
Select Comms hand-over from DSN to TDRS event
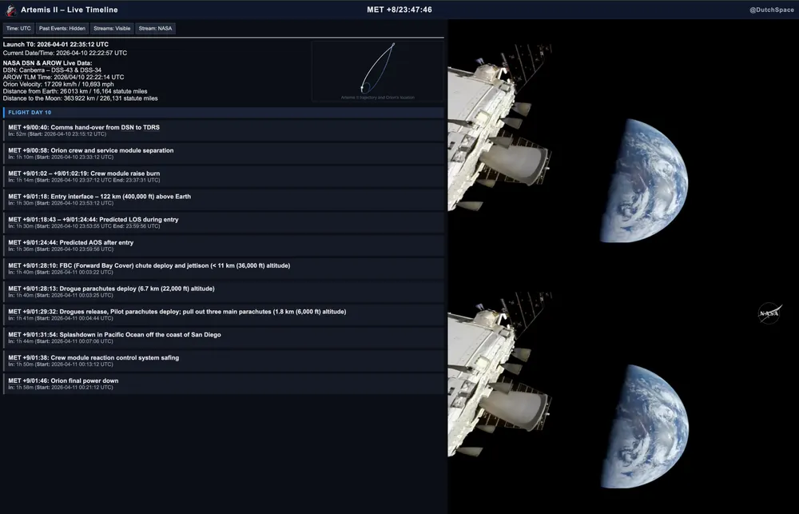coord(223,130)
